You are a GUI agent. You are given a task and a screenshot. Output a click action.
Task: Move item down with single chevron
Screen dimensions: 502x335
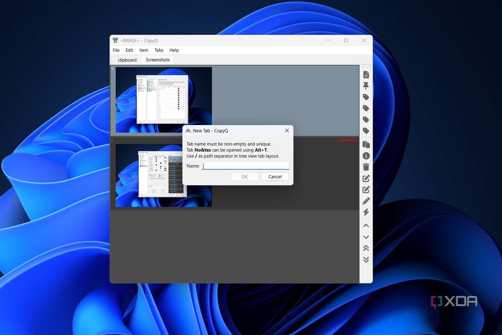366,237
